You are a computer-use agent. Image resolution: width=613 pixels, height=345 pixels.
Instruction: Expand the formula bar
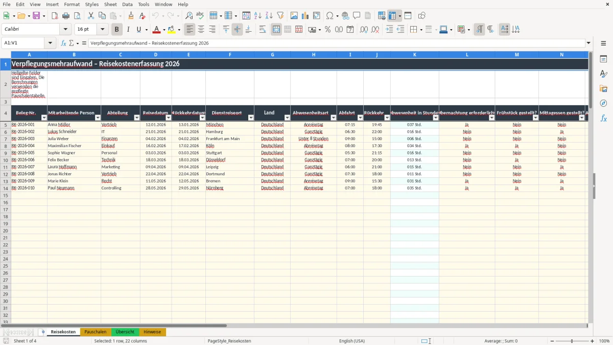tap(588, 43)
